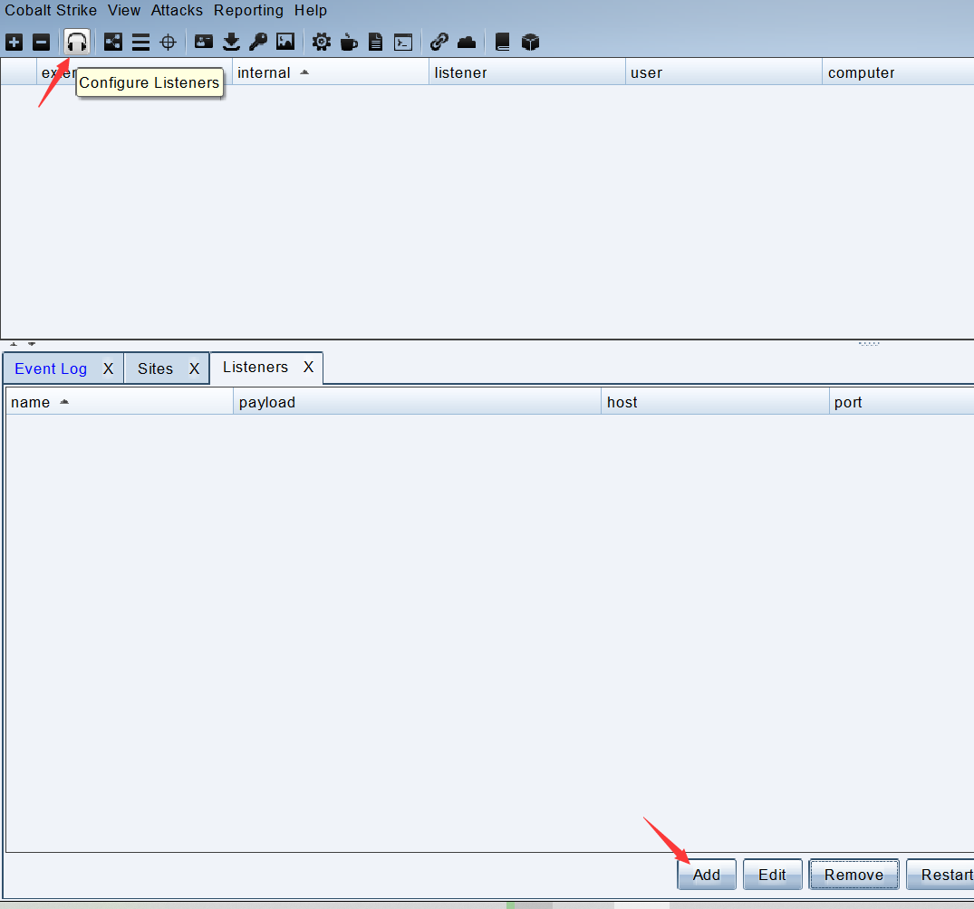
Task: Sort listeners by port column header
Action: tap(902, 402)
